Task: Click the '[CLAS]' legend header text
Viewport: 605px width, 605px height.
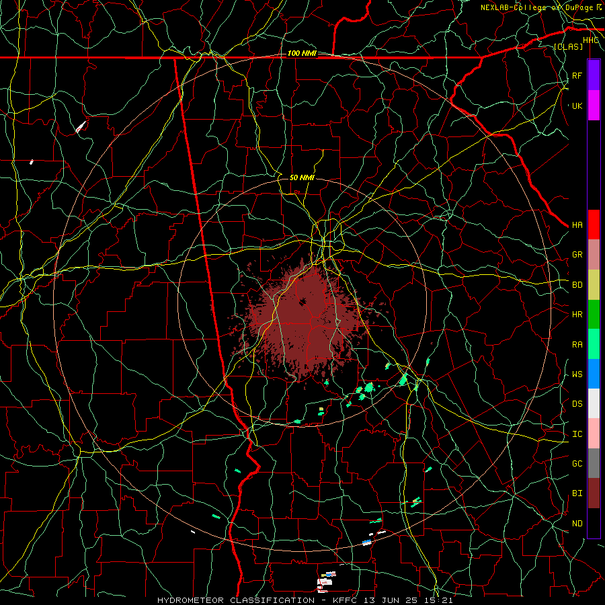Action: [568, 46]
